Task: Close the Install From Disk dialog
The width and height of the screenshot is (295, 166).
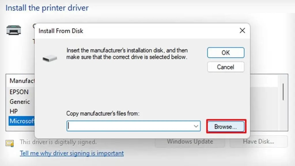Action: click(x=242, y=31)
